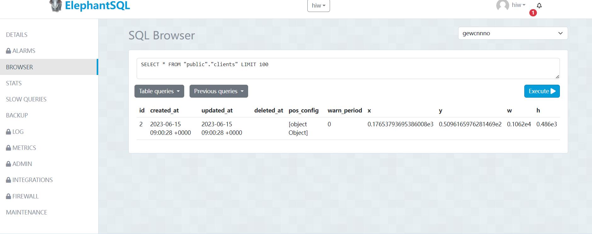
Task: Click the ElephantSQL elephant logo icon
Action: tap(56, 6)
